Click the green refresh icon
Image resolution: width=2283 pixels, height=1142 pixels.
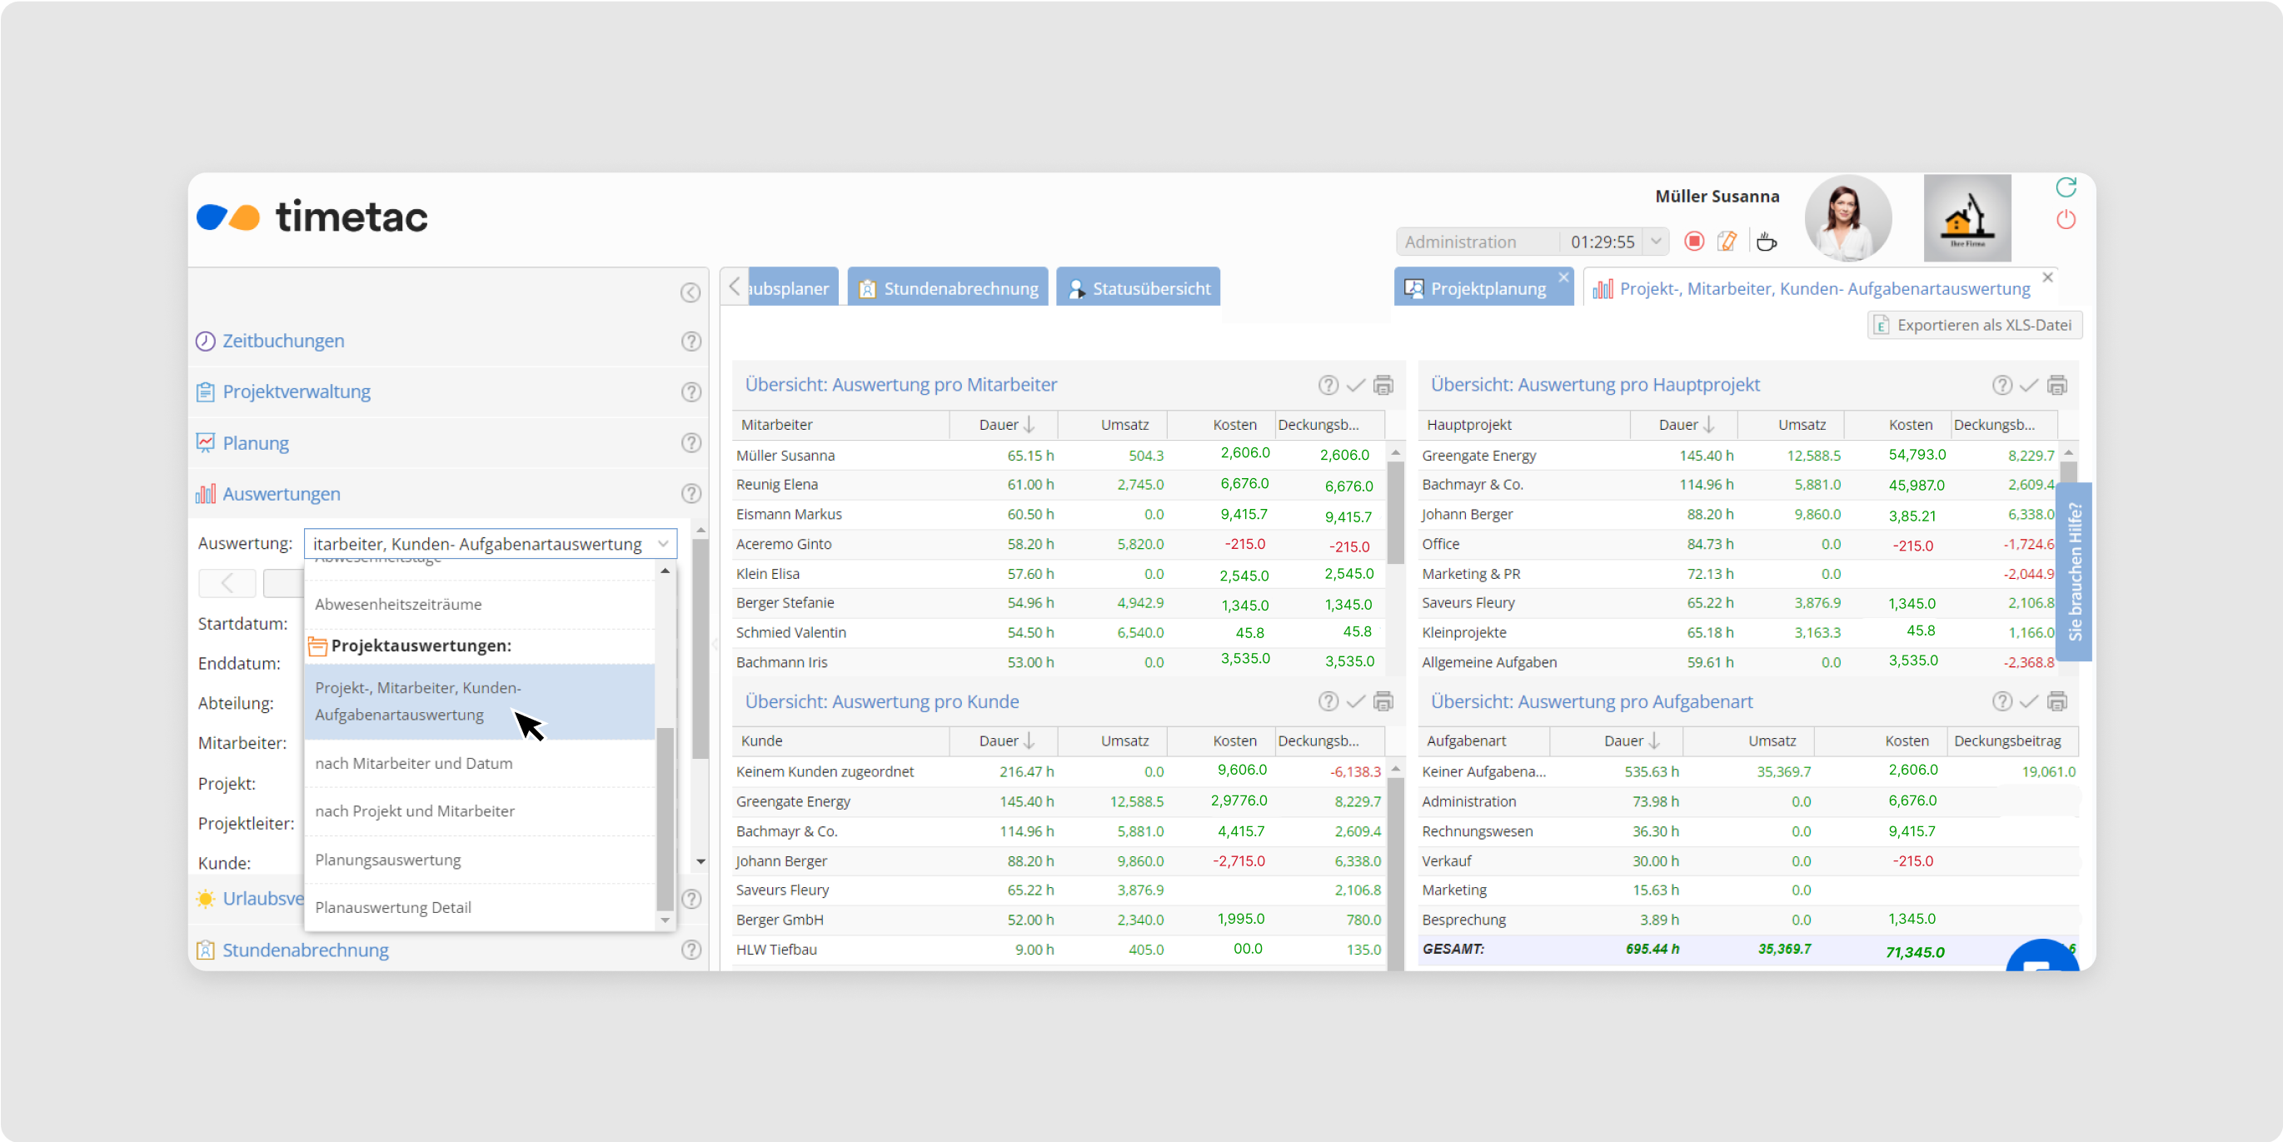[x=2066, y=187]
